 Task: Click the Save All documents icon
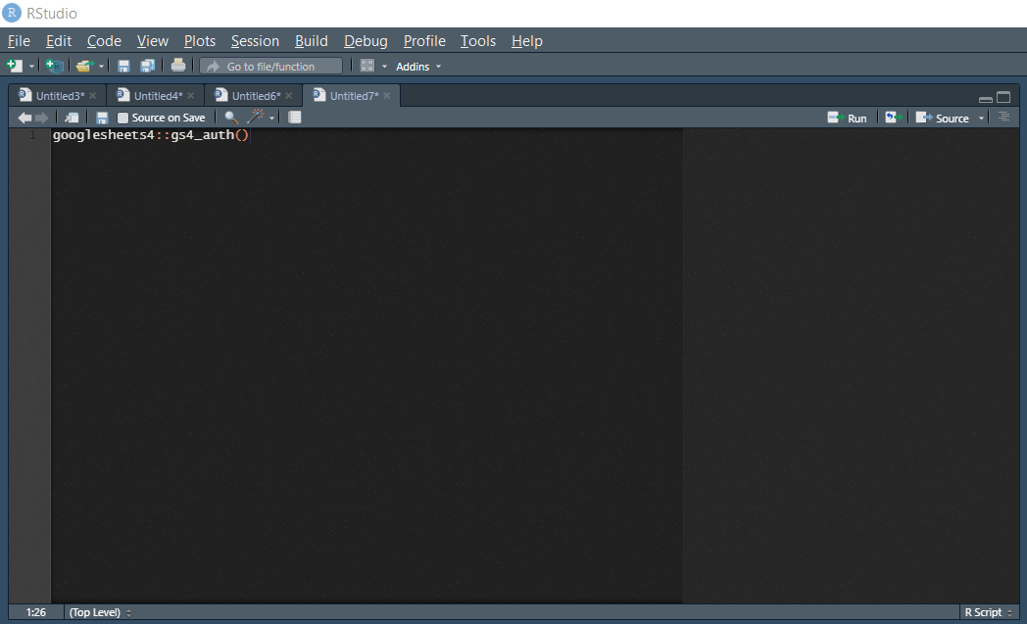pos(148,66)
